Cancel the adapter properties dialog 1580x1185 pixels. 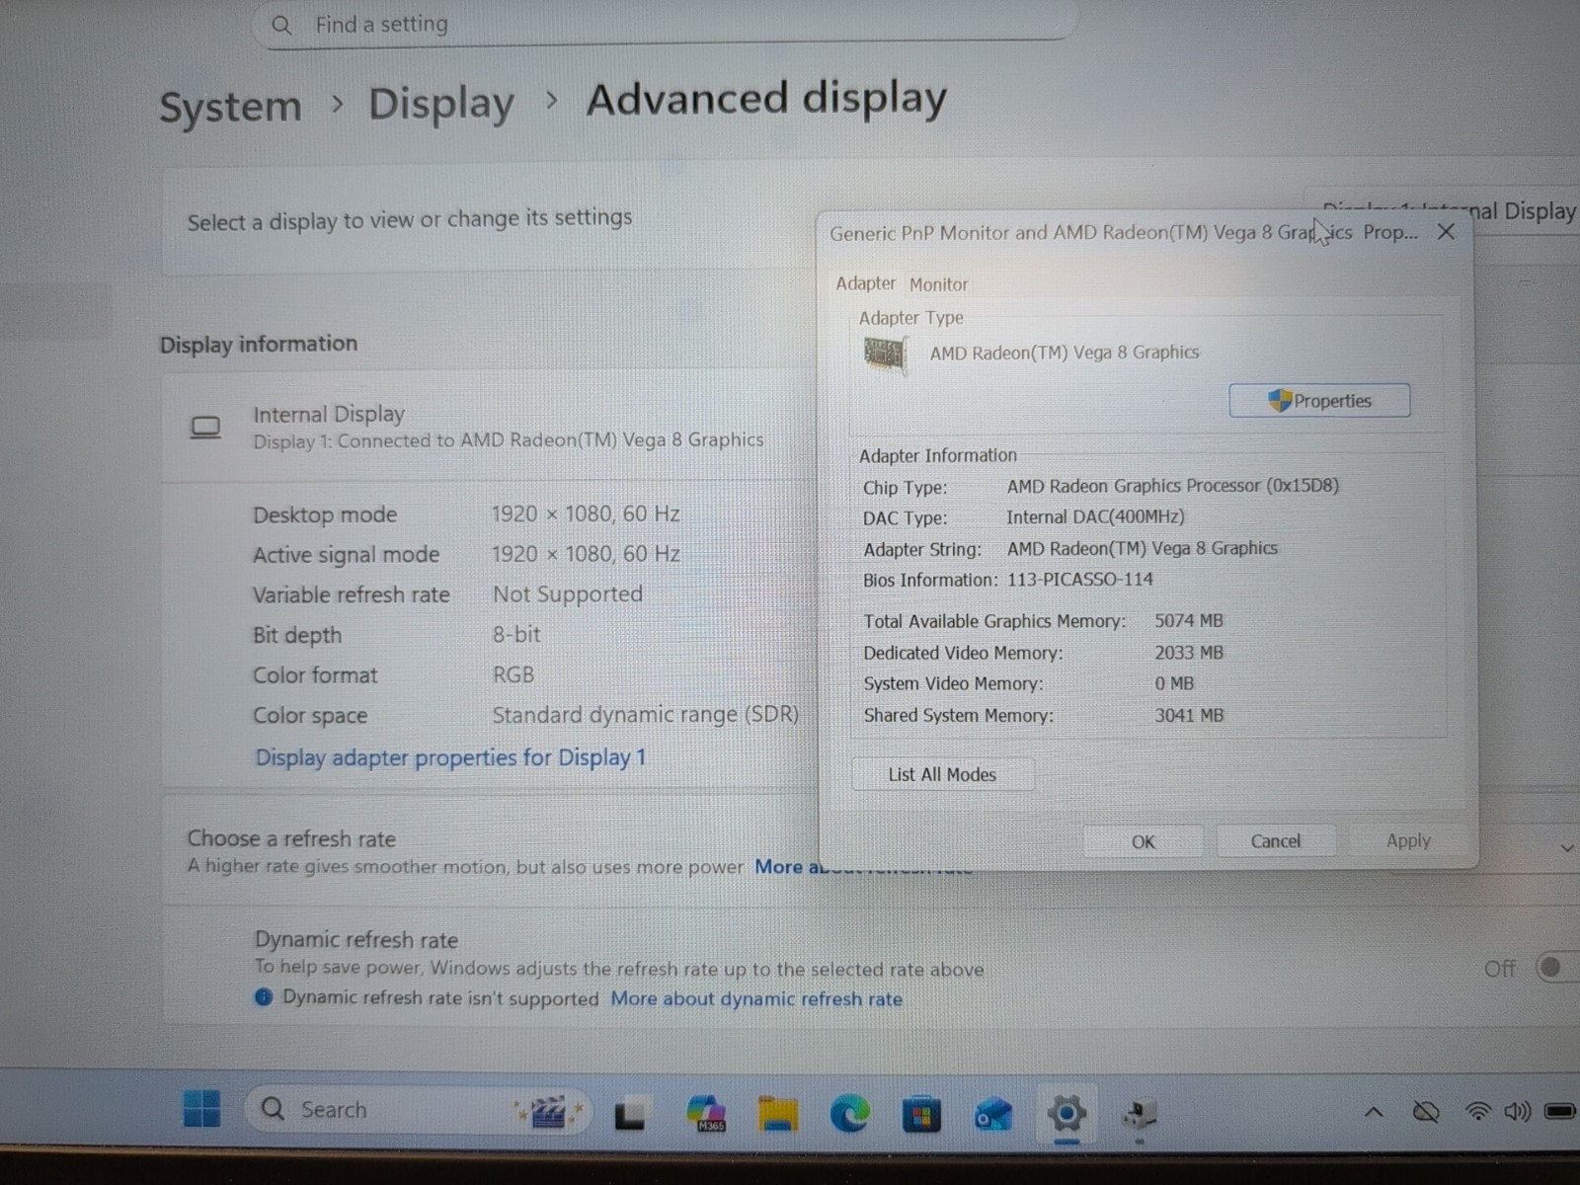click(1276, 841)
